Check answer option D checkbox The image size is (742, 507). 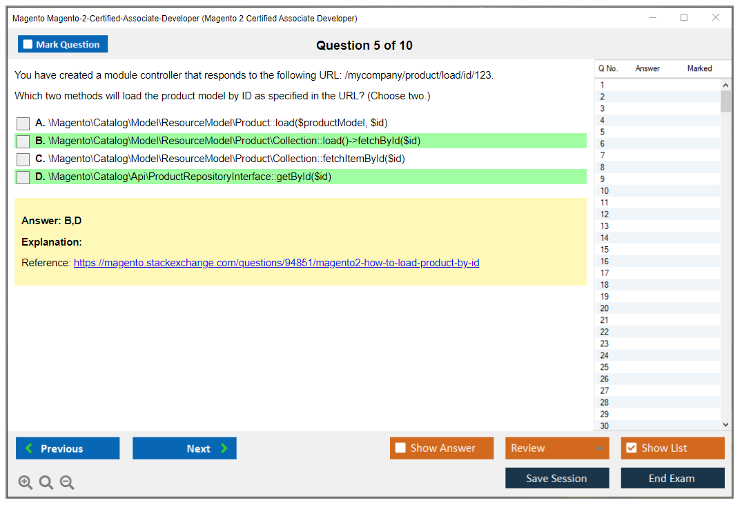pyautogui.click(x=23, y=177)
